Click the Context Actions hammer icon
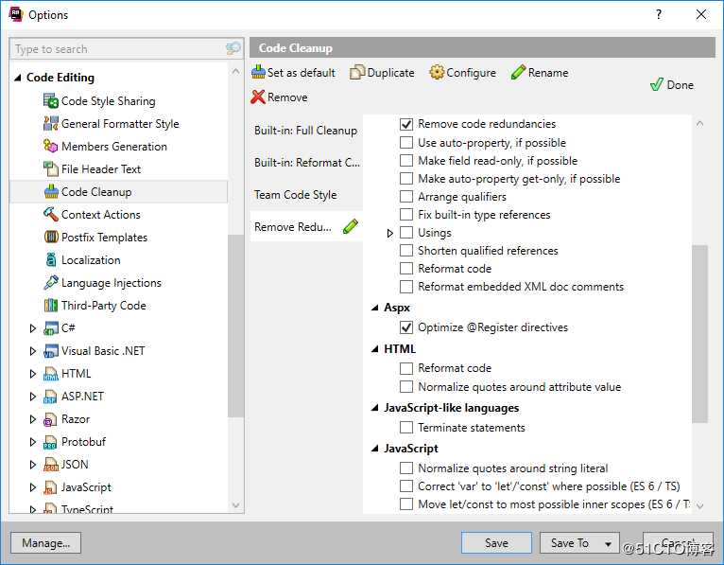 click(50, 214)
